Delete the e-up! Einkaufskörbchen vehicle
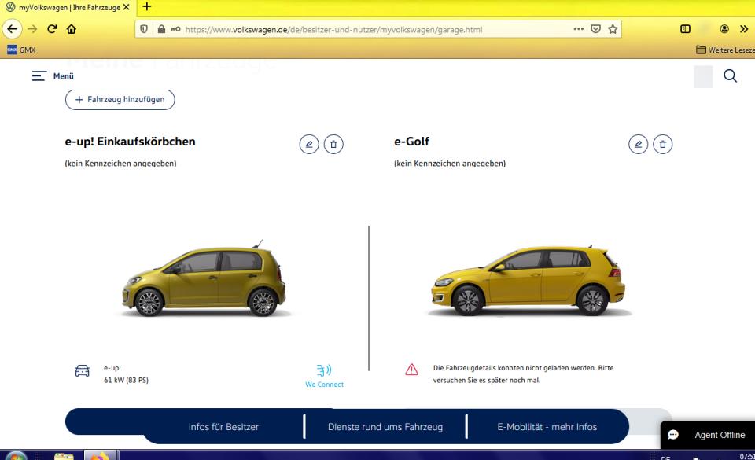The image size is (755, 460). [333, 145]
